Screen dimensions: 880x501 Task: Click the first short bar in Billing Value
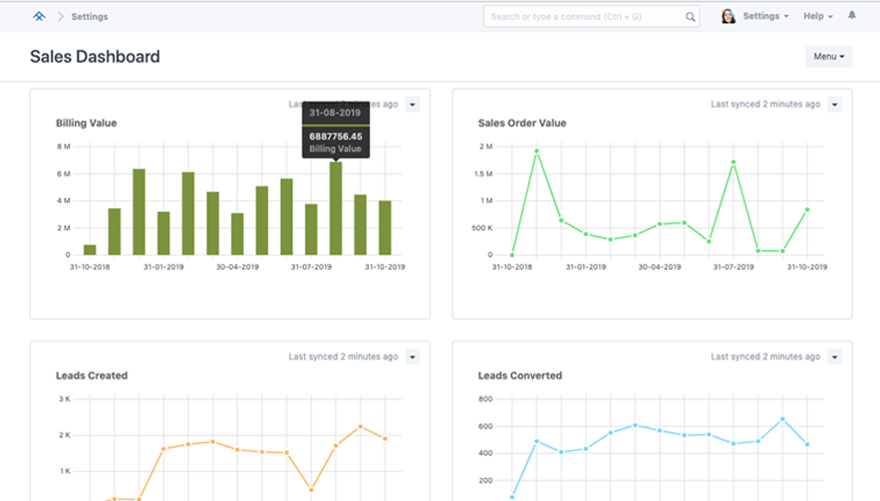[90, 249]
